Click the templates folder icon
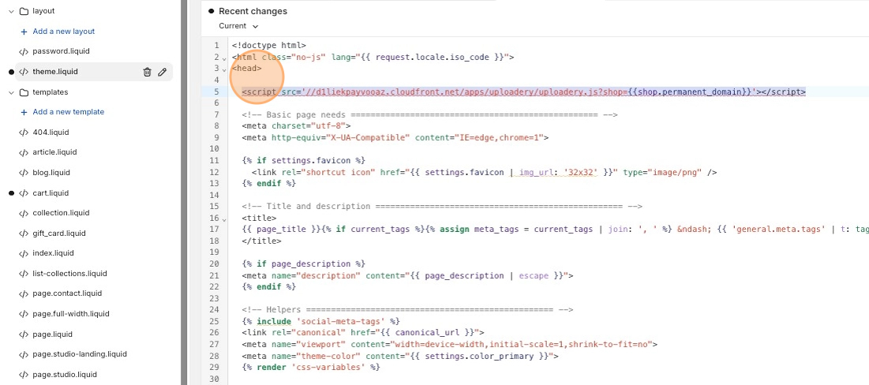Viewport: 869px width, 385px height. 24,92
